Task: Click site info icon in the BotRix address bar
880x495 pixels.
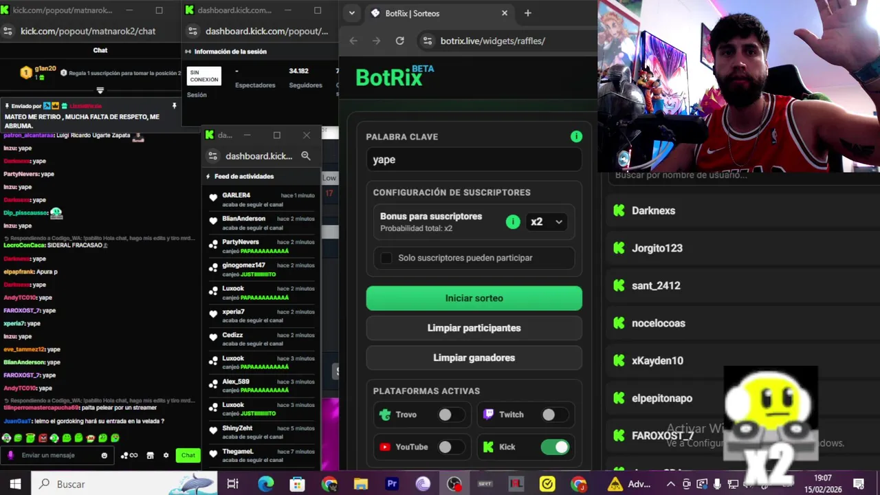Action: point(427,41)
